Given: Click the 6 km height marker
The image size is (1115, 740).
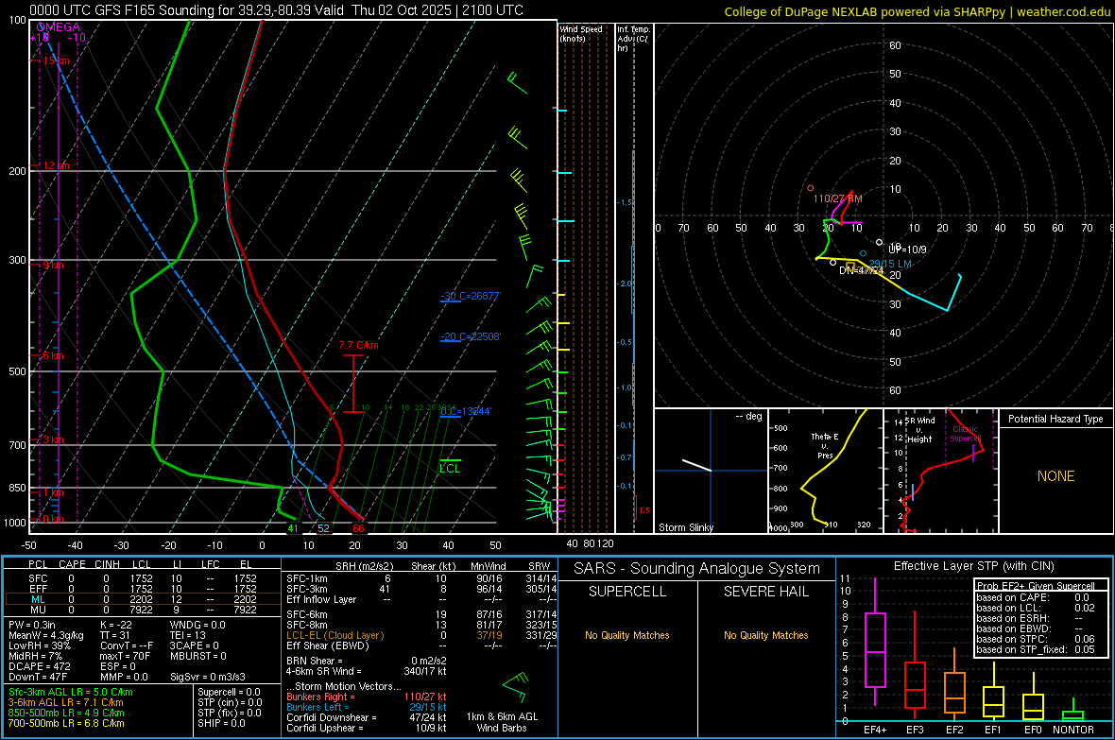Looking at the screenshot, I should click(53, 355).
